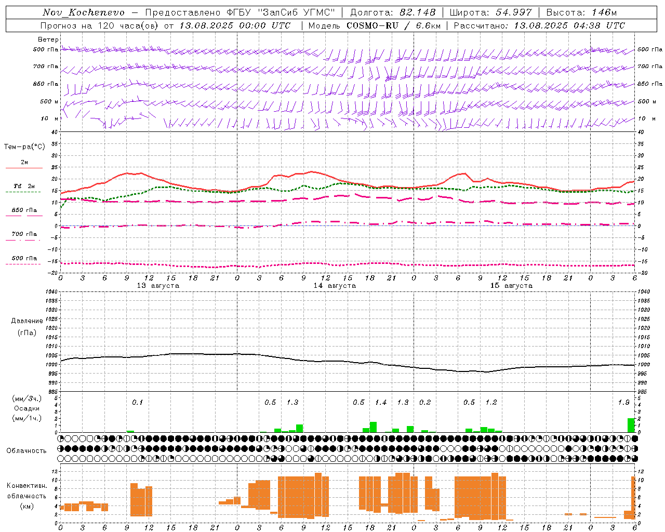Click the station name Nov_Kochenevo
665x532 pixels.
(84, 12)
